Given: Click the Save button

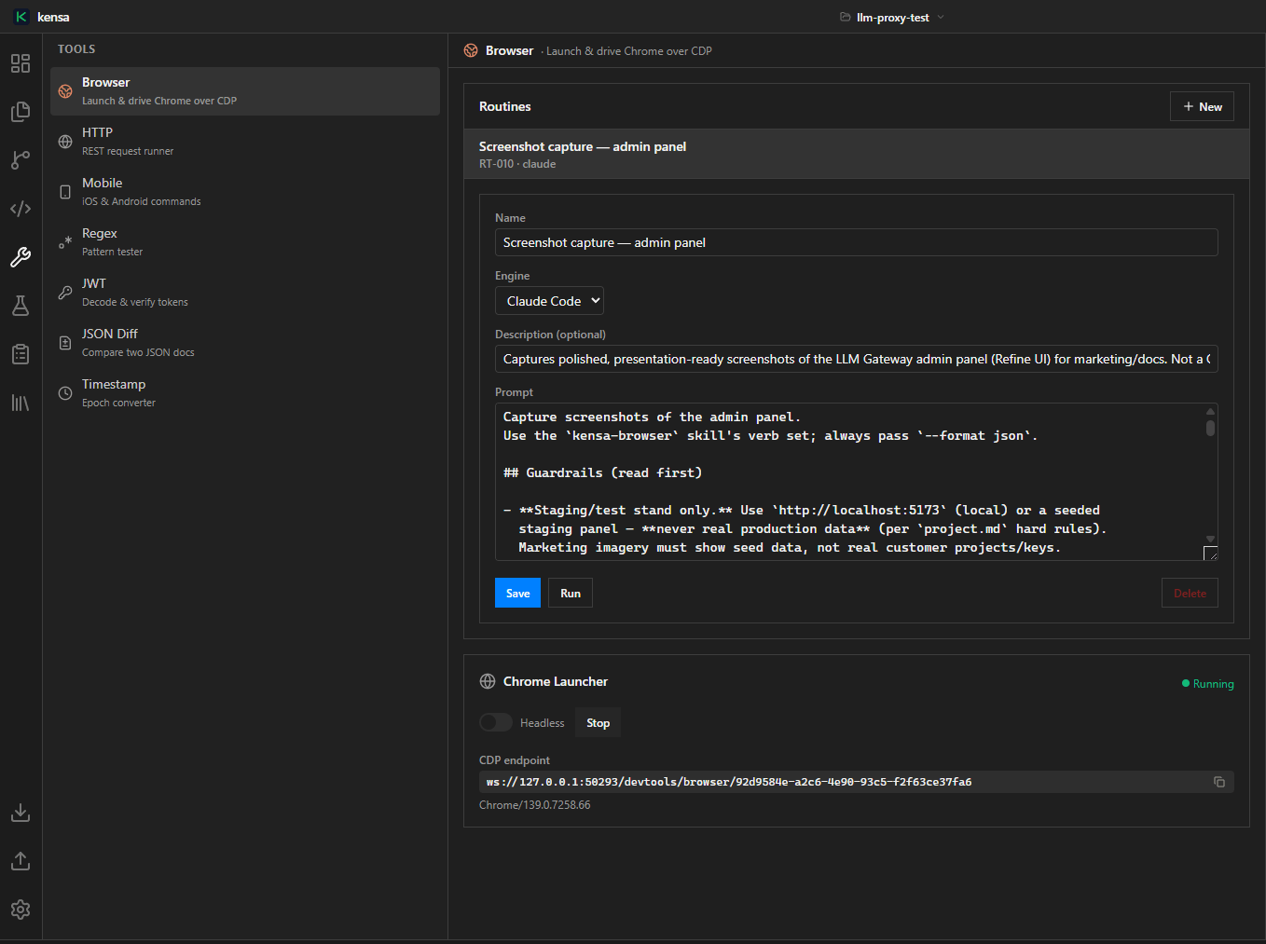Looking at the screenshot, I should 517,593.
